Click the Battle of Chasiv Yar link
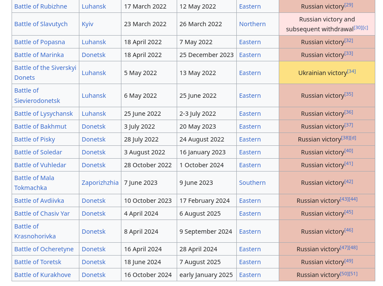The width and height of the screenshot is (383, 286). [x=42, y=214]
